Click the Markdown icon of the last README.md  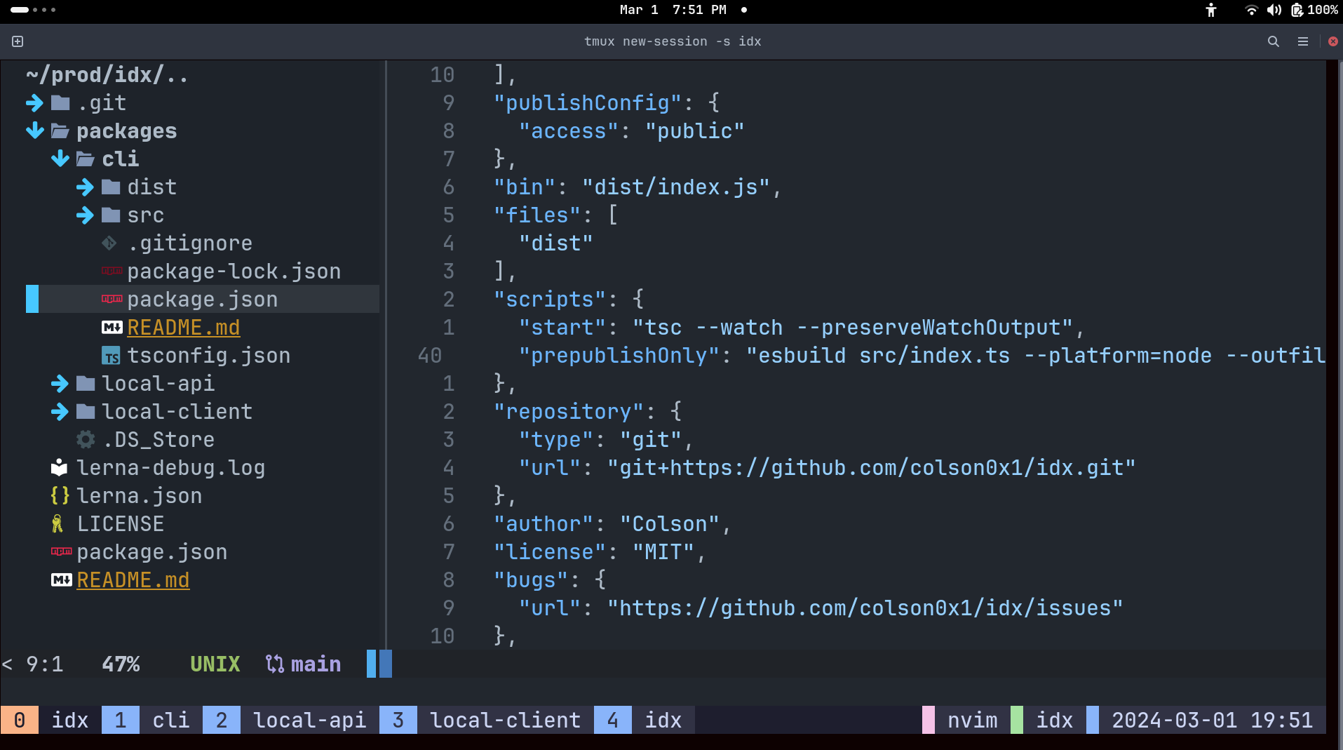coord(61,580)
